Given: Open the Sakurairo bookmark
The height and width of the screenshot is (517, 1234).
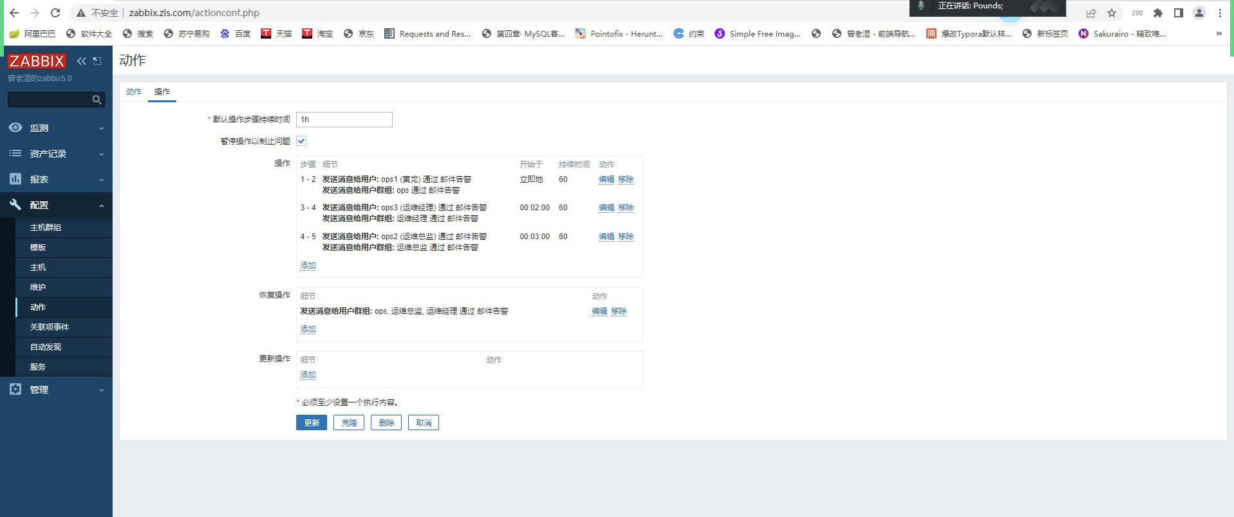Looking at the screenshot, I should tap(1122, 33).
